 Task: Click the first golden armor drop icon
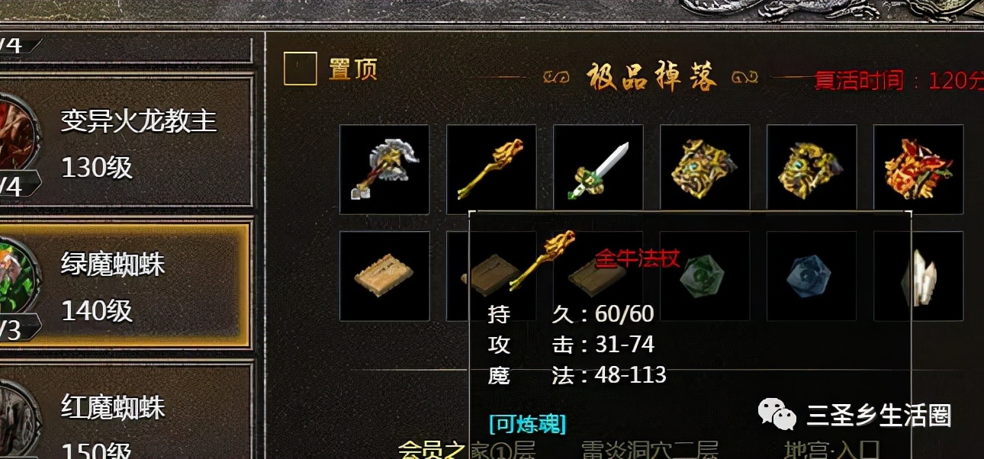[705, 169]
